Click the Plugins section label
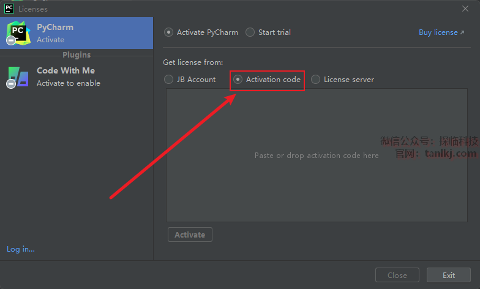Screen dimensions: 480x289 click(x=77, y=55)
